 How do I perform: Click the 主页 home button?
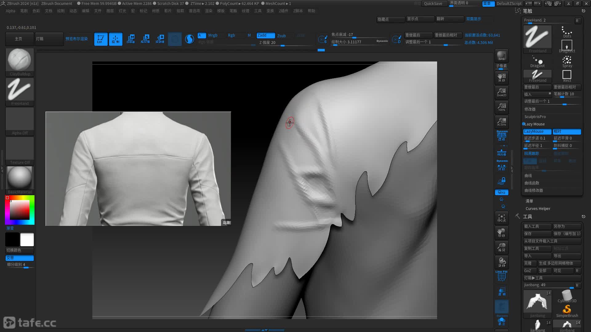click(19, 39)
